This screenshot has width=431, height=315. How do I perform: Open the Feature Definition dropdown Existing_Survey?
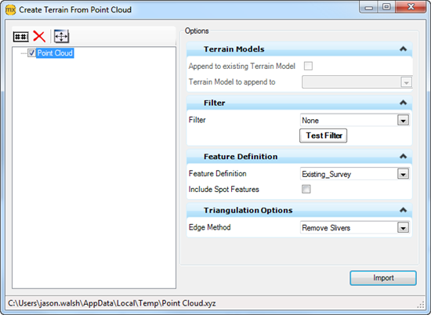coord(354,174)
